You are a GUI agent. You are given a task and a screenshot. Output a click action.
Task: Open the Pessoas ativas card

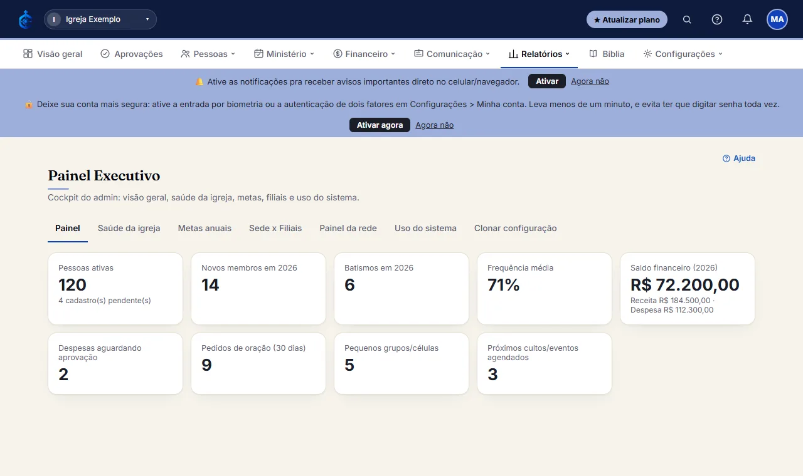coord(115,289)
